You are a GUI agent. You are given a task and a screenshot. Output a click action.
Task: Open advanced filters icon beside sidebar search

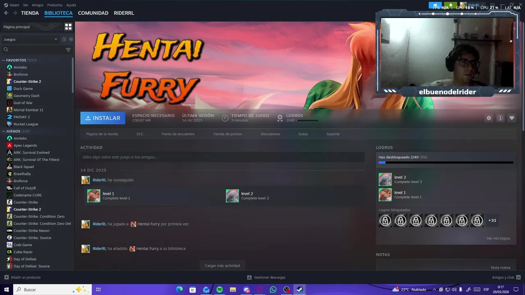tap(68, 50)
